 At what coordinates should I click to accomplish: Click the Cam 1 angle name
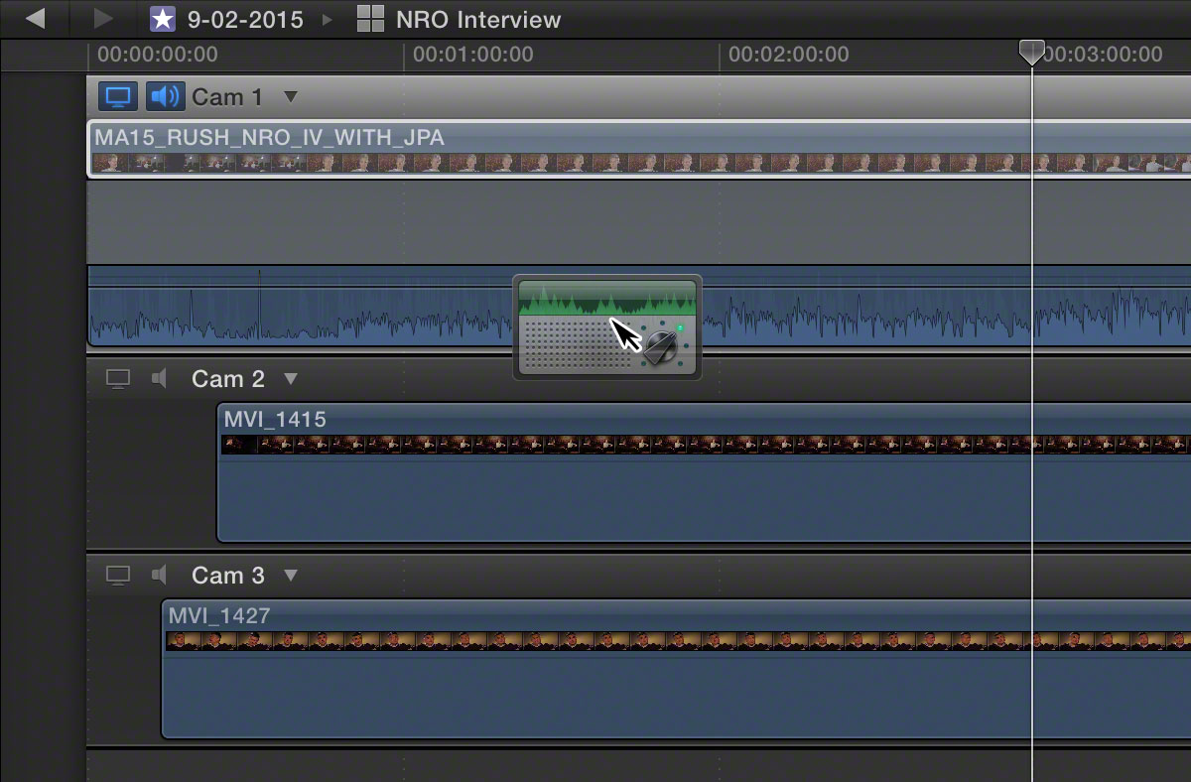coord(227,96)
